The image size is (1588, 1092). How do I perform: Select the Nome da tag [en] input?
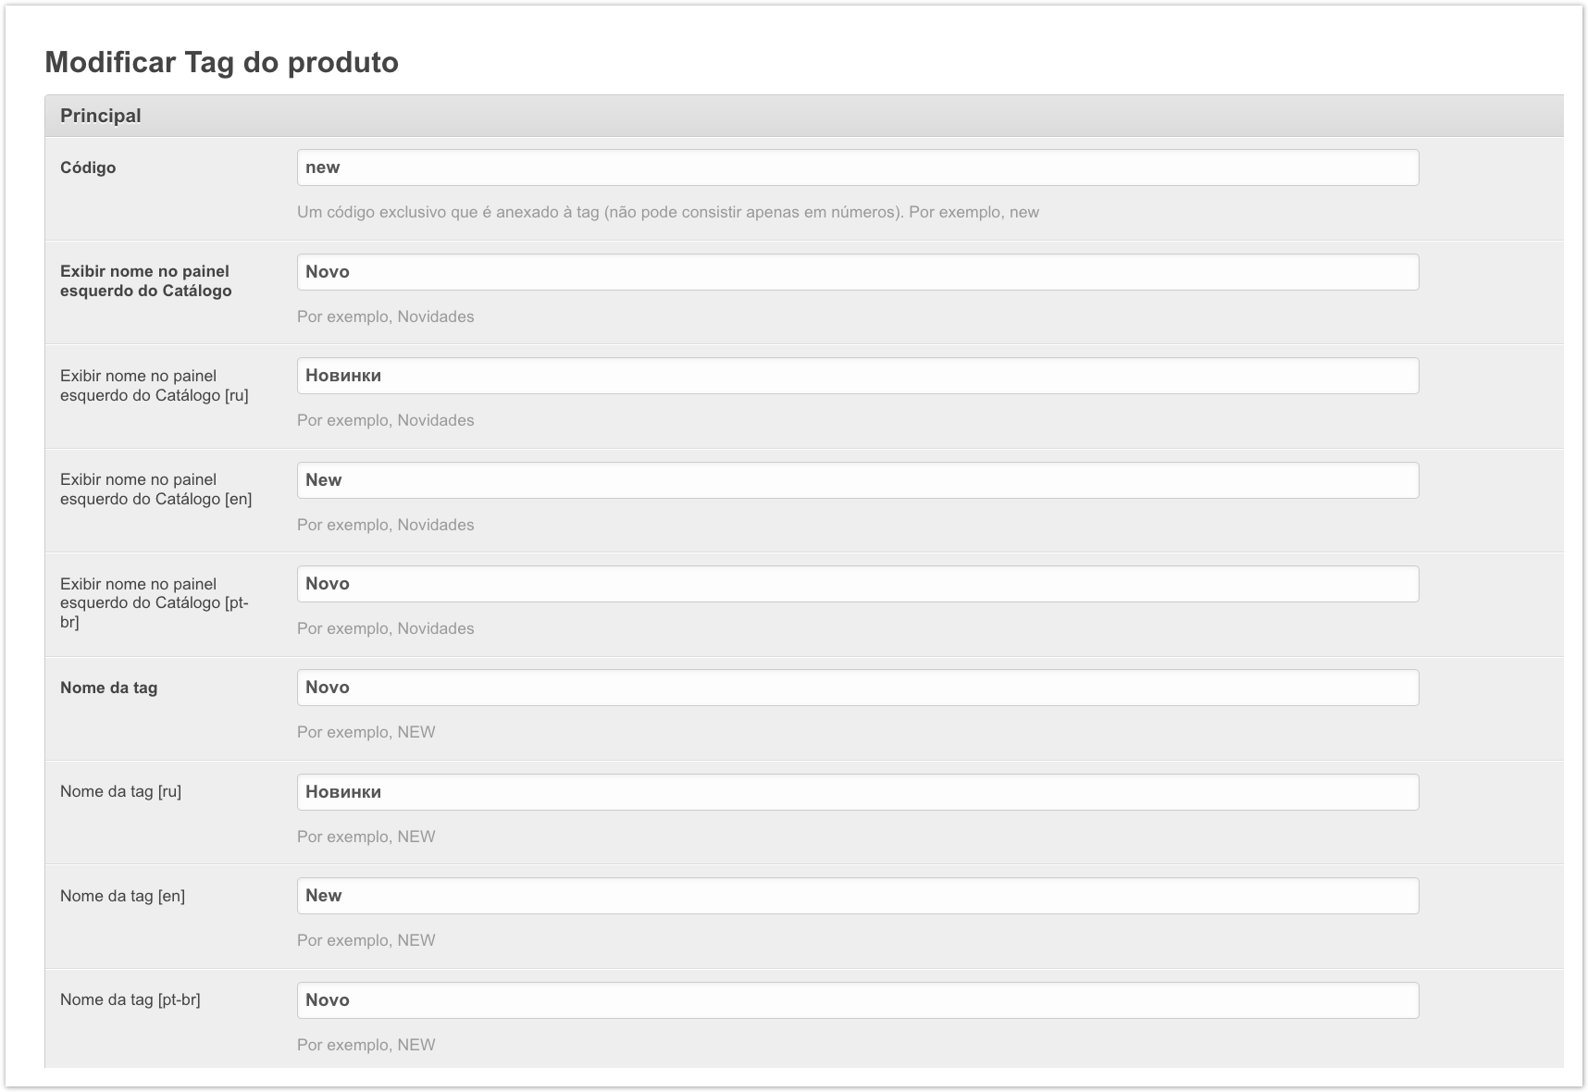[x=857, y=896]
